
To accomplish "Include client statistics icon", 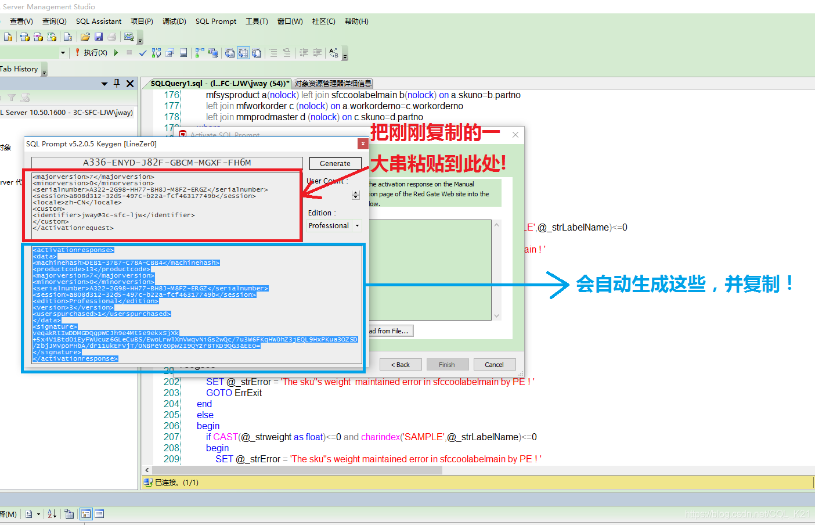I will [x=213, y=53].
